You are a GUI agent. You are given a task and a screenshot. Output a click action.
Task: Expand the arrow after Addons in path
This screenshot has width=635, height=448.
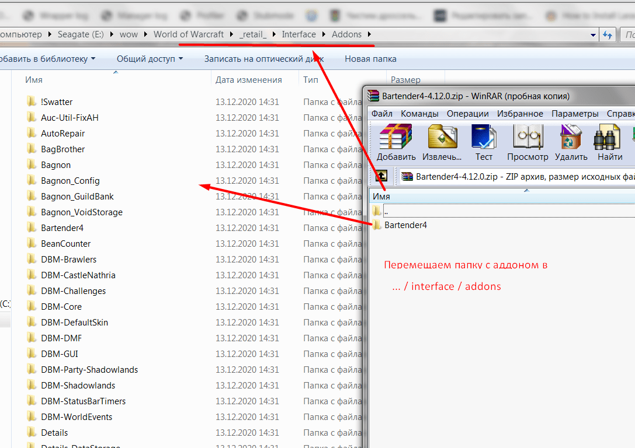pyautogui.click(x=370, y=34)
